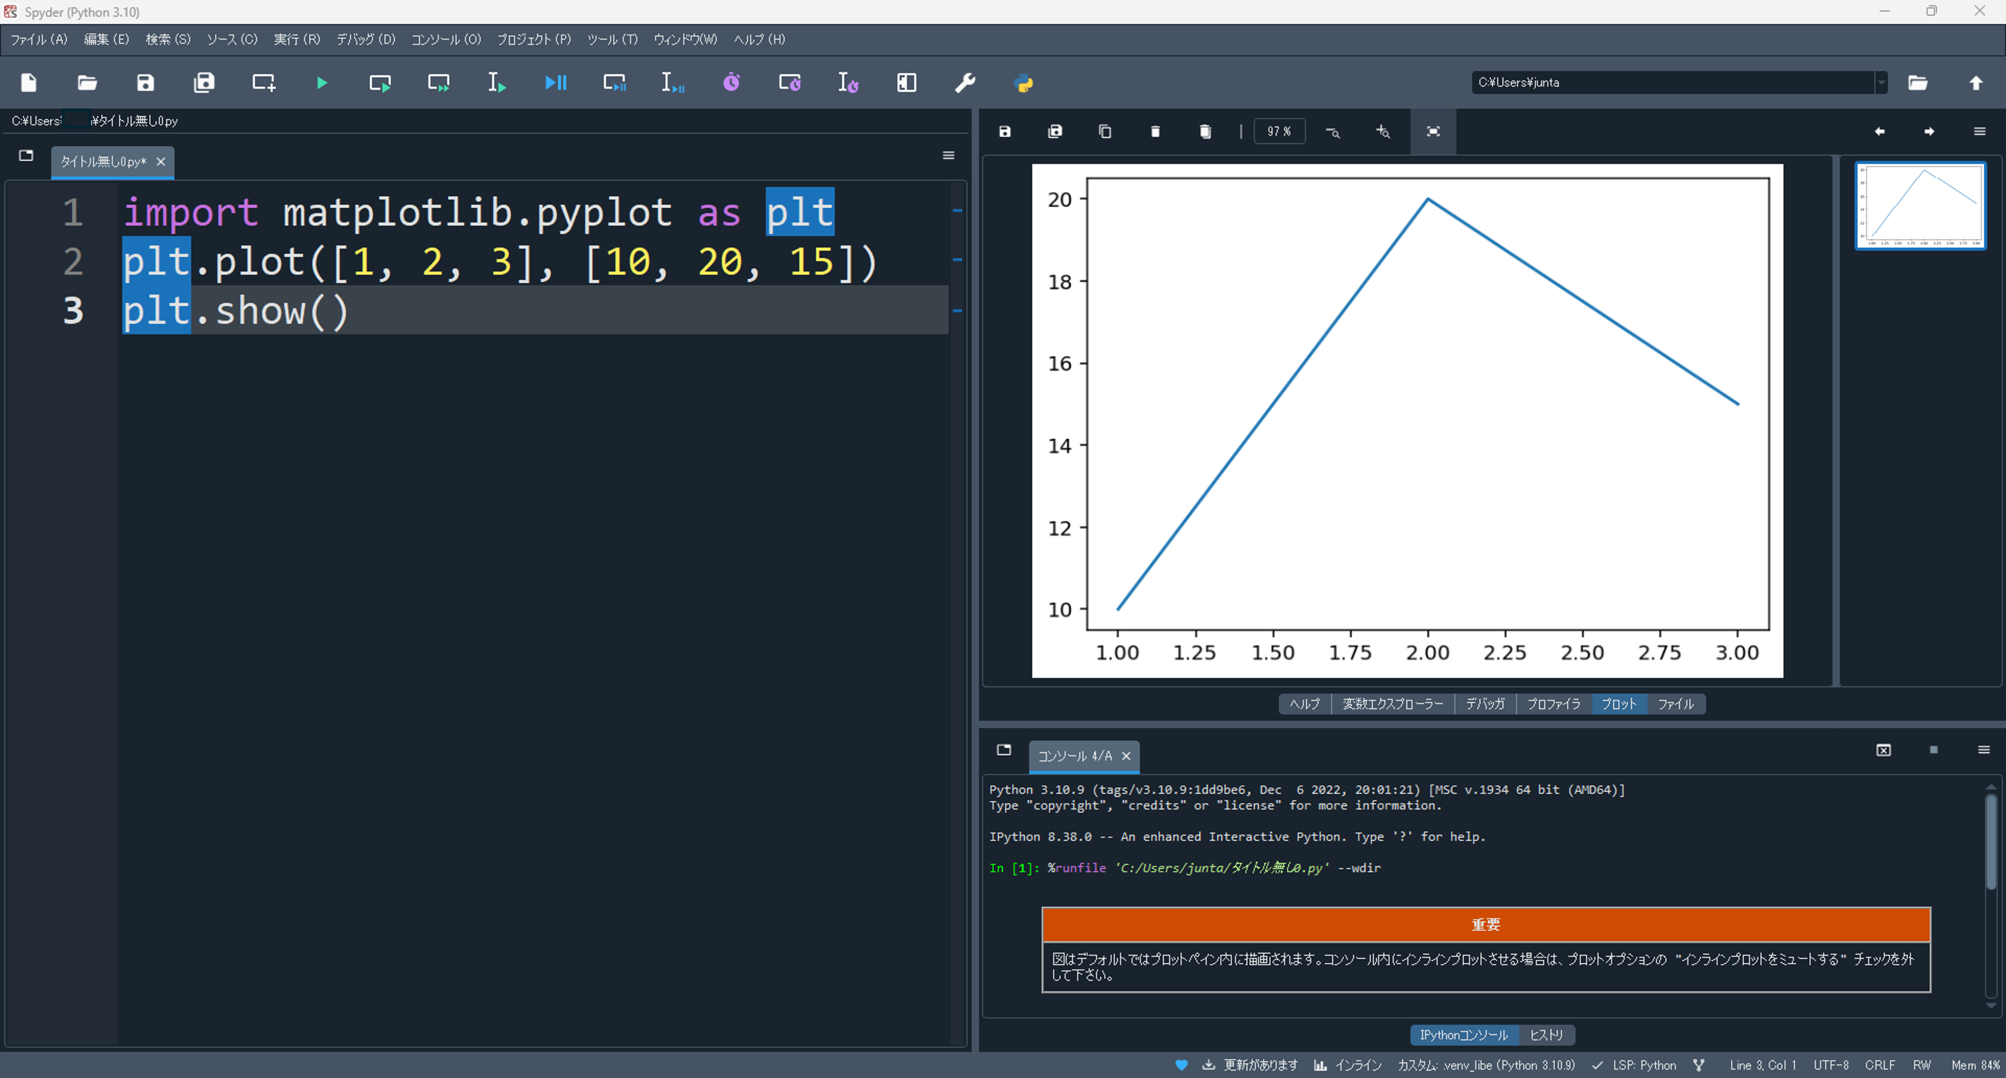Profile selection toolbar icon
Screen dimensions: 2006x1078
point(848,83)
